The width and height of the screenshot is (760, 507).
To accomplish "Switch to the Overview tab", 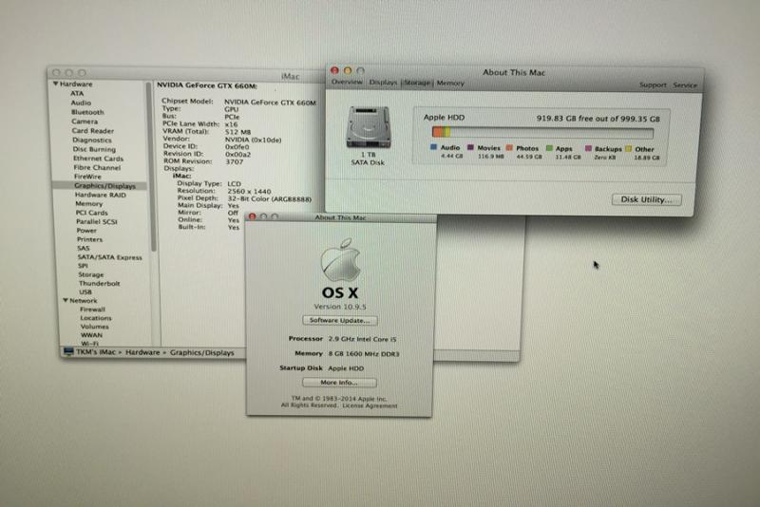I will pyautogui.click(x=347, y=82).
